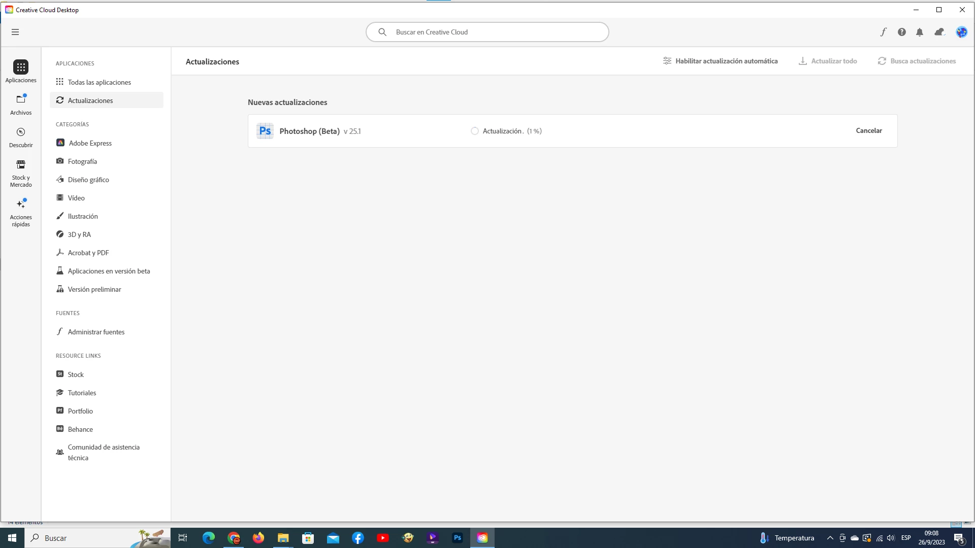
Task: Open Stock y Mercado section
Action: pyautogui.click(x=21, y=173)
